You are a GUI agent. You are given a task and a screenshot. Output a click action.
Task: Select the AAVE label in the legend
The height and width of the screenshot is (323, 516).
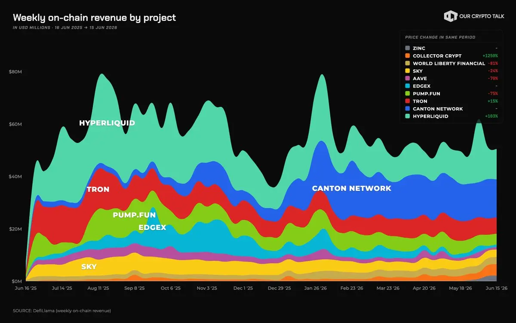point(419,78)
